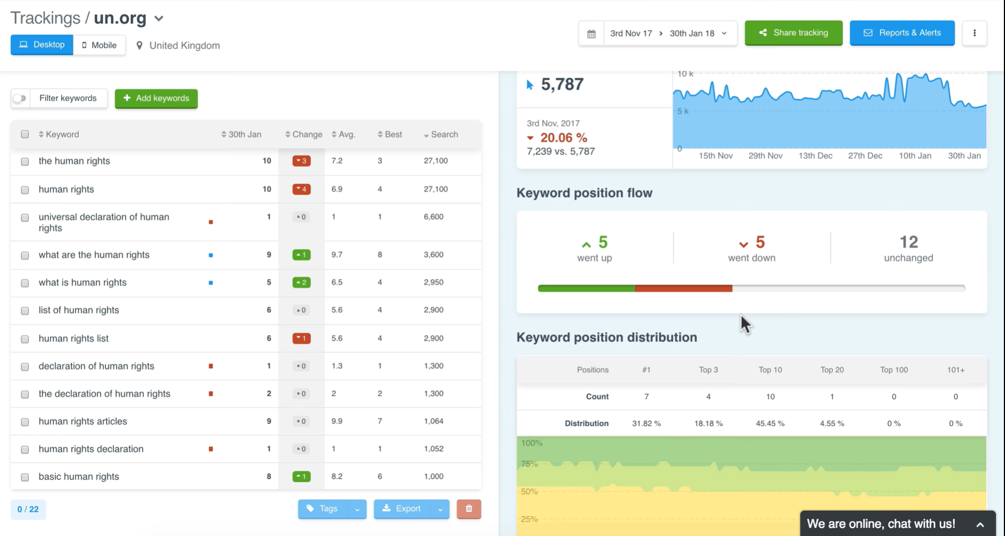The image size is (1005, 536).
Task: Sort table by Search column
Action: [x=441, y=134]
